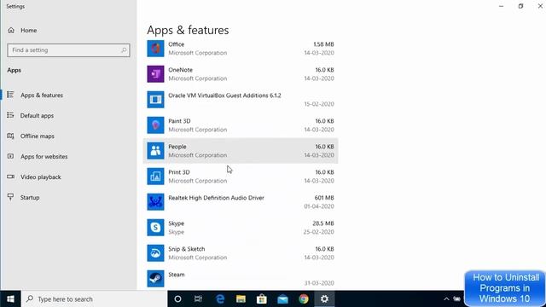
Task: Click the 1.58 MB size value
Action: tap(323, 44)
